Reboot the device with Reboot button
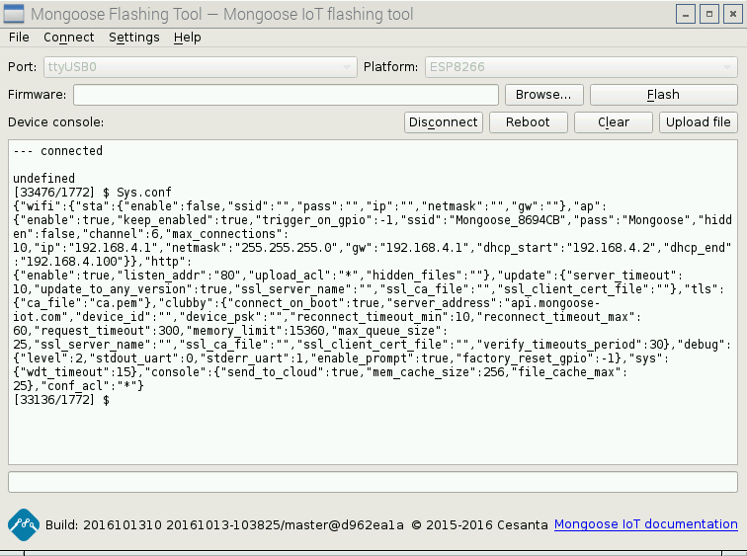This screenshot has height=556, width=747. click(528, 122)
